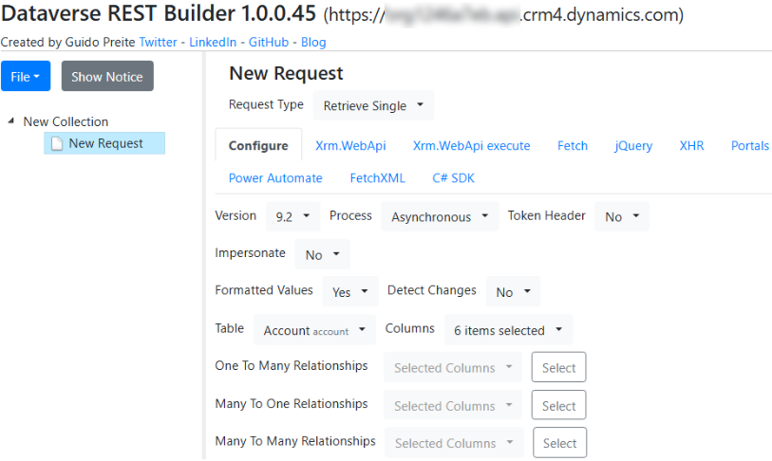Open the Request Type dropdown
This screenshot has height=461, width=772.
373,105
